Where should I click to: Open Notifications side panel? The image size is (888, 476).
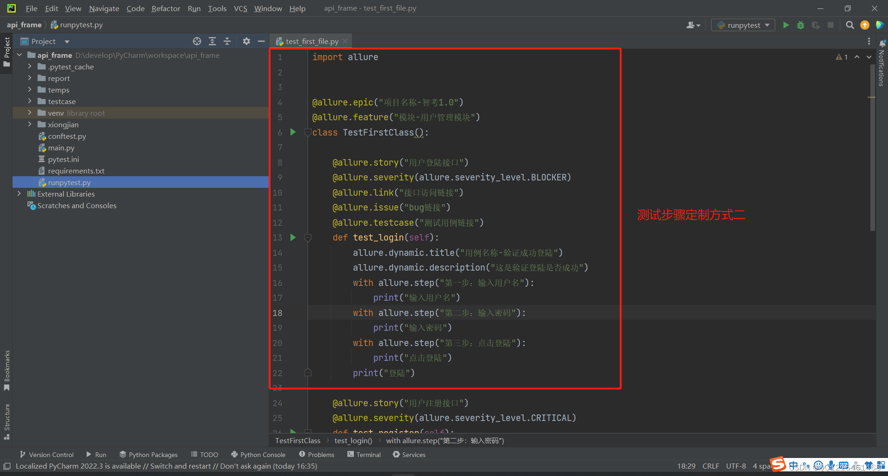click(882, 63)
